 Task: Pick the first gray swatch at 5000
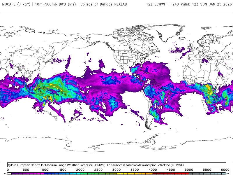191,174
